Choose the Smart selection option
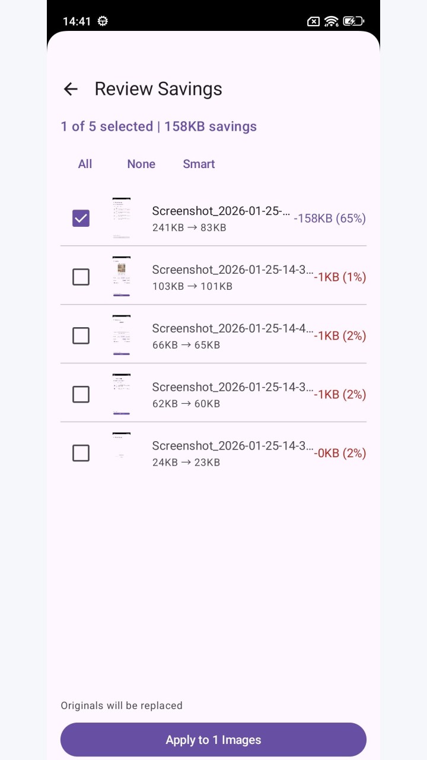 [199, 164]
